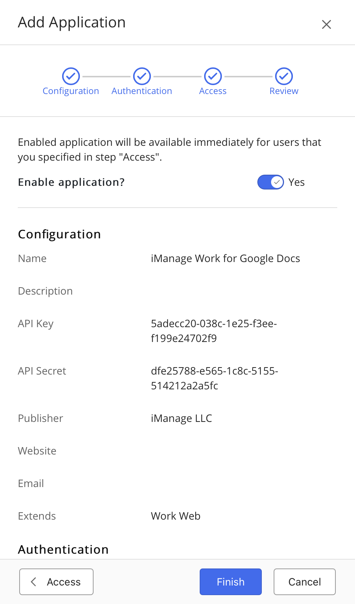Screen dimensions: 355x604
Task: Click the back chevron in the Access button
Action: pos(34,582)
